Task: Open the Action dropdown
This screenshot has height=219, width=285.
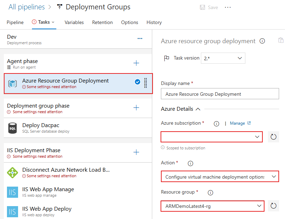Action: 220,177
